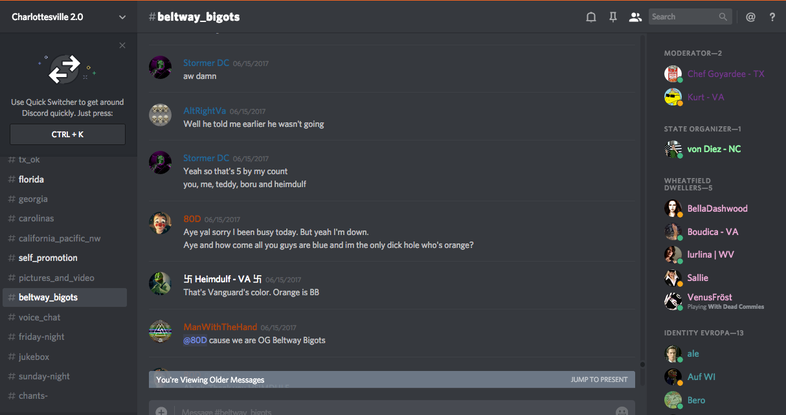786x415 pixels.
Task: Go to the voice_chat channel
Action: [39, 317]
